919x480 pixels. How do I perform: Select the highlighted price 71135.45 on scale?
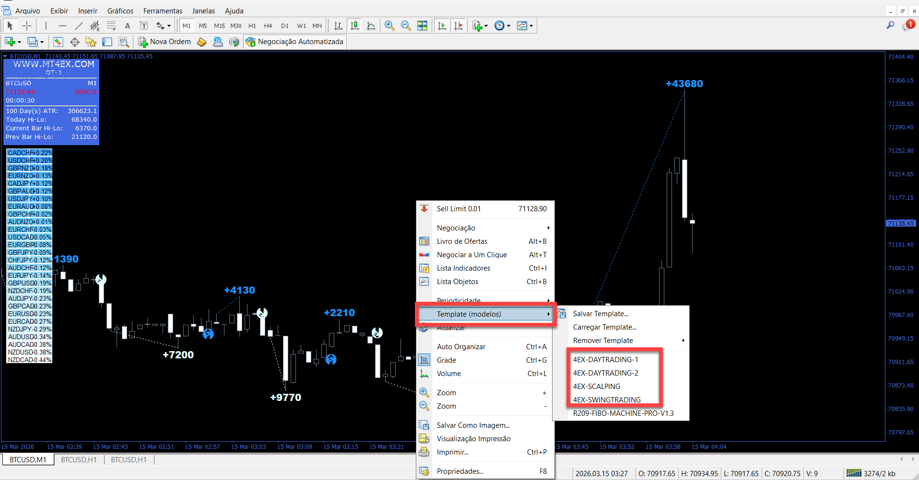(x=901, y=223)
